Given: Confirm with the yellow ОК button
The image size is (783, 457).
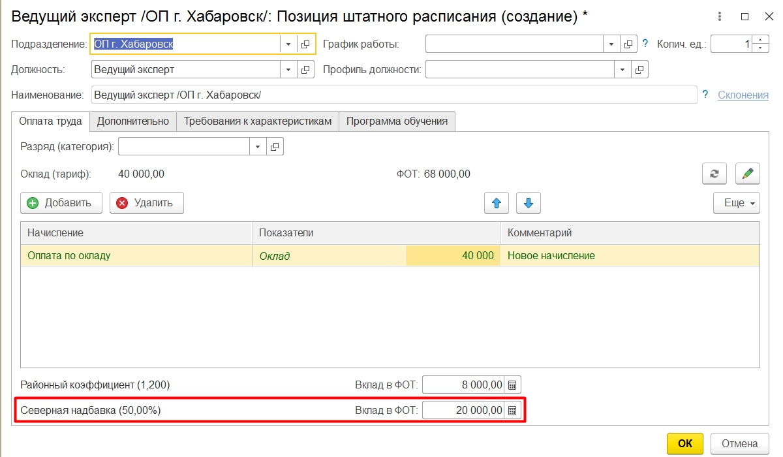Looking at the screenshot, I should tap(685, 443).
